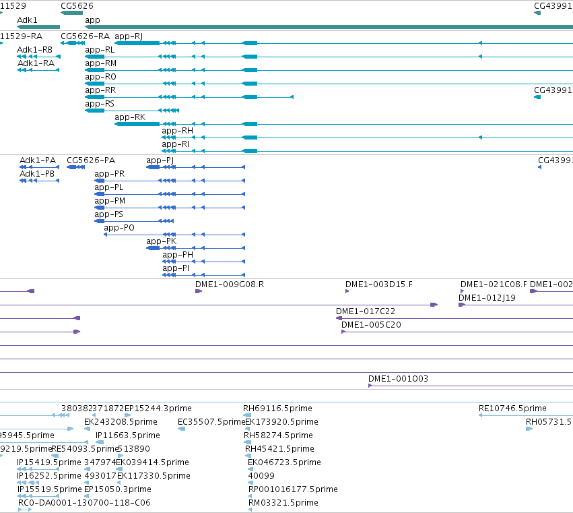The width and height of the screenshot is (573, 513).
Task: Select the EK046723.5prime EST label
Action: (284, 462)
